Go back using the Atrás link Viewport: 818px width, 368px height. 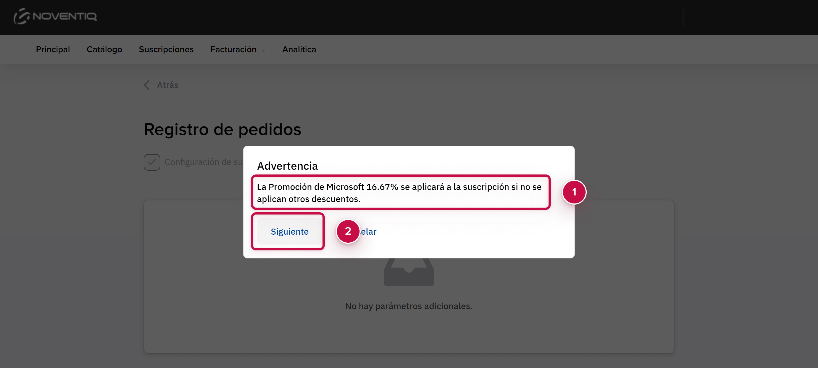(167, 85)
